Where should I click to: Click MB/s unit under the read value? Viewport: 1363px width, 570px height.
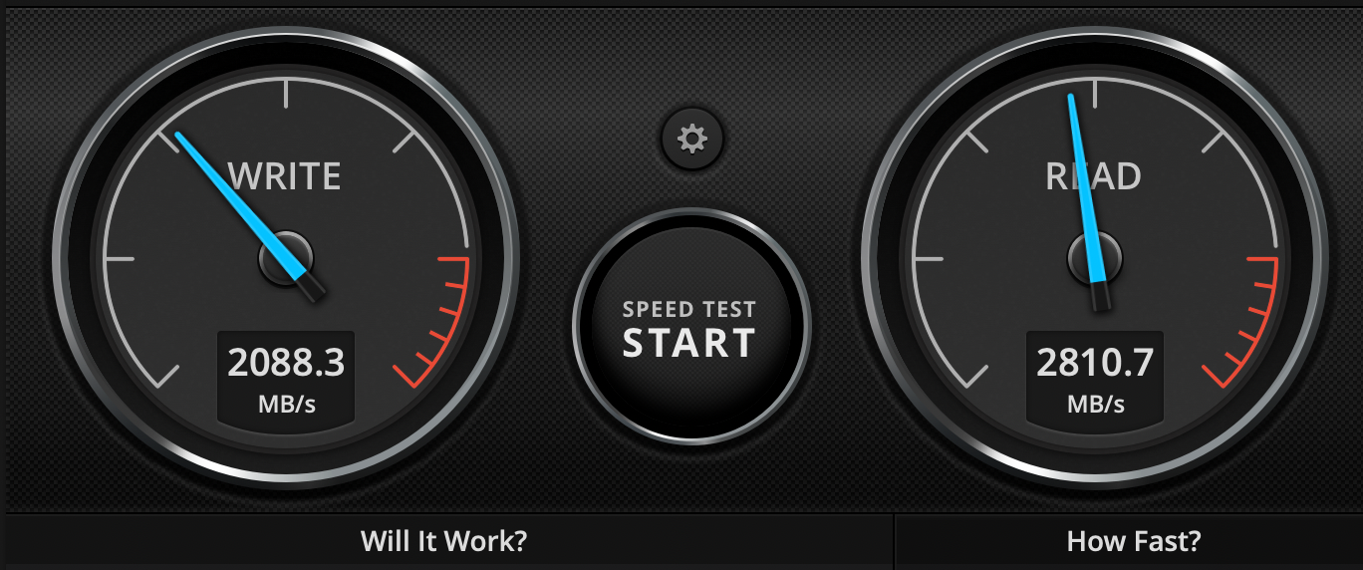1095,405
